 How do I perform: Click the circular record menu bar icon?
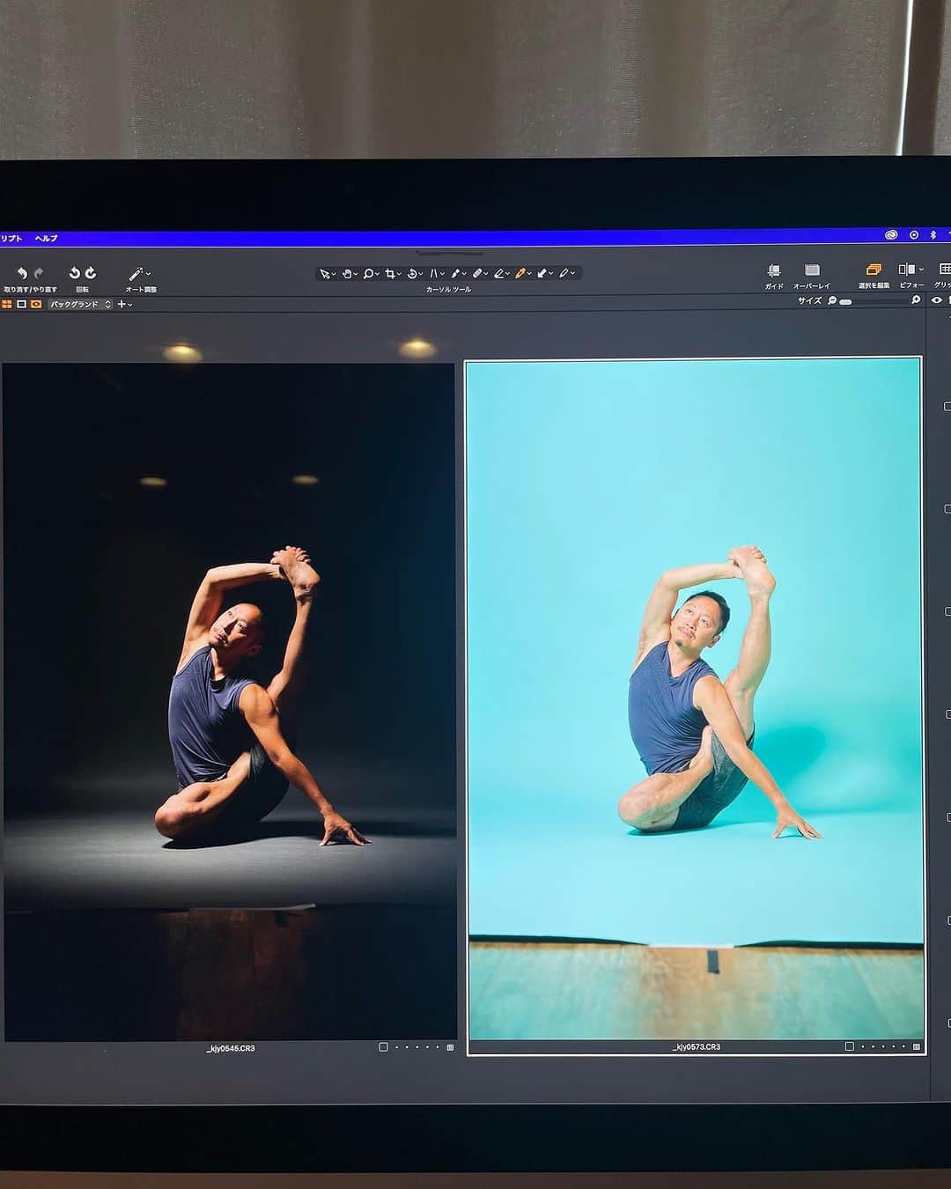click(x=914, y=235)
